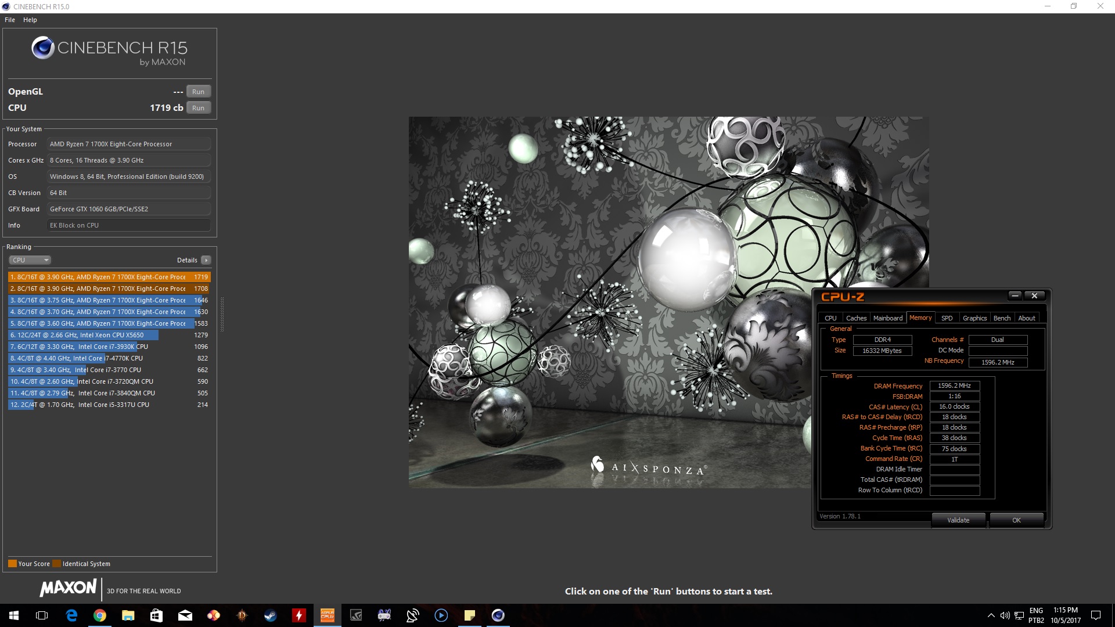Click the Processor field showing Ryzen 7 1700X
1115x627 pixels.
point(128,144)
